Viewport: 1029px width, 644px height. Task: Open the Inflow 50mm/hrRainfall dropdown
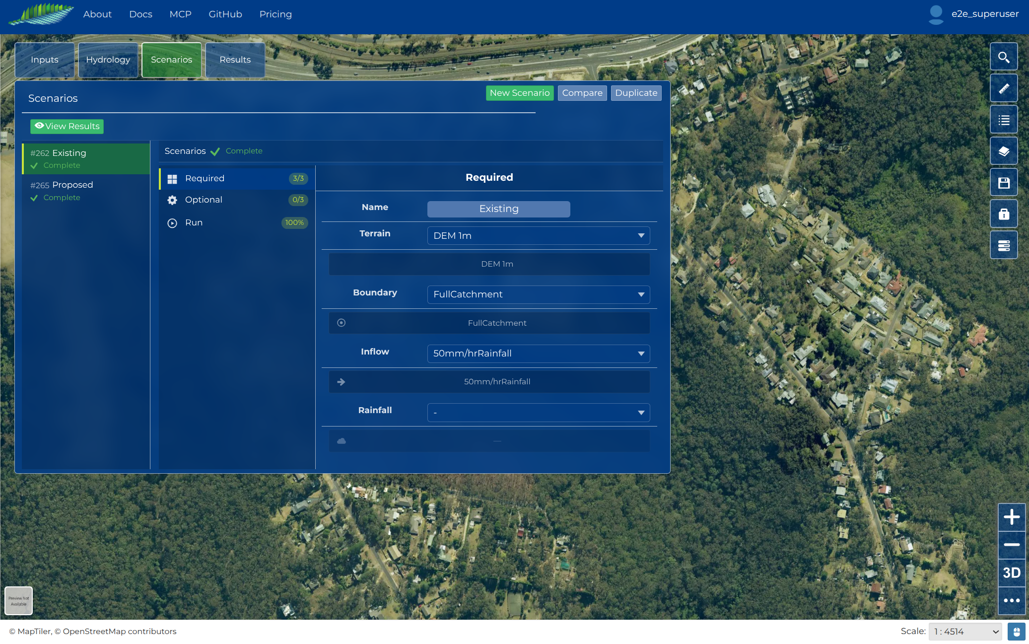coord(539,354)
